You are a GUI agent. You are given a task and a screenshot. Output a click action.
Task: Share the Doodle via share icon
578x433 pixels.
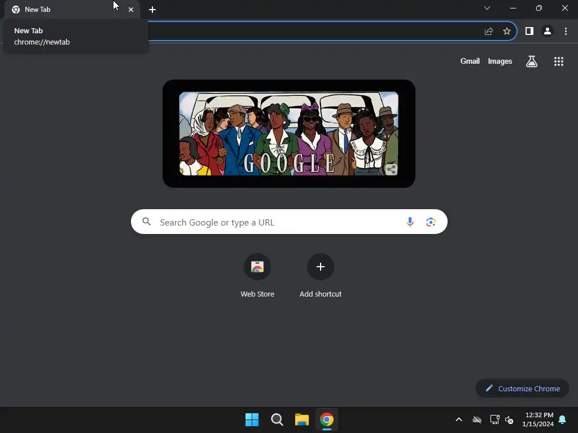click(391, 169)
